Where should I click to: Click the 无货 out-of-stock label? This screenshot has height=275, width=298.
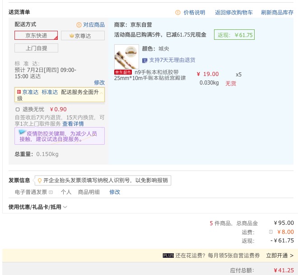(231, 83)
